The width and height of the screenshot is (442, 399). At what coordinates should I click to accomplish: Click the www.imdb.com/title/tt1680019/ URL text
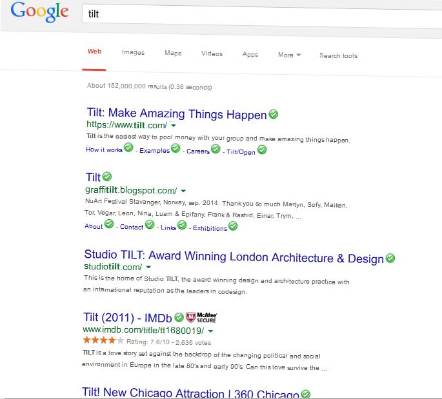tap(143, 330)
